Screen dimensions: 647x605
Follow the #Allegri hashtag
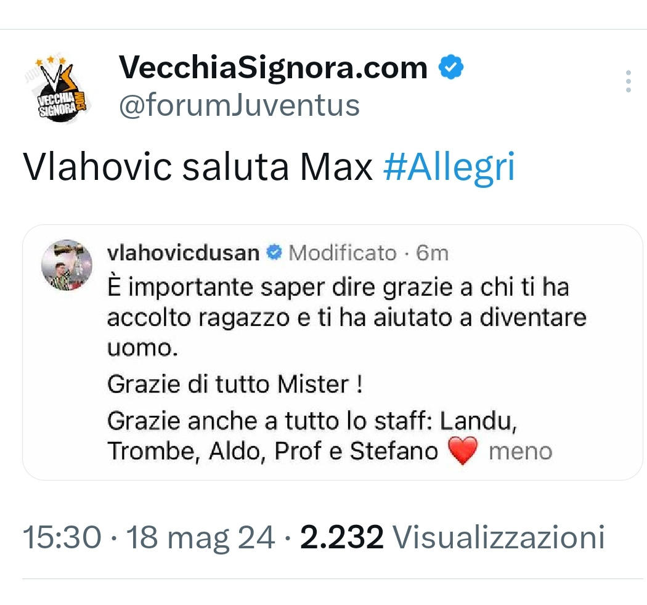448,167
